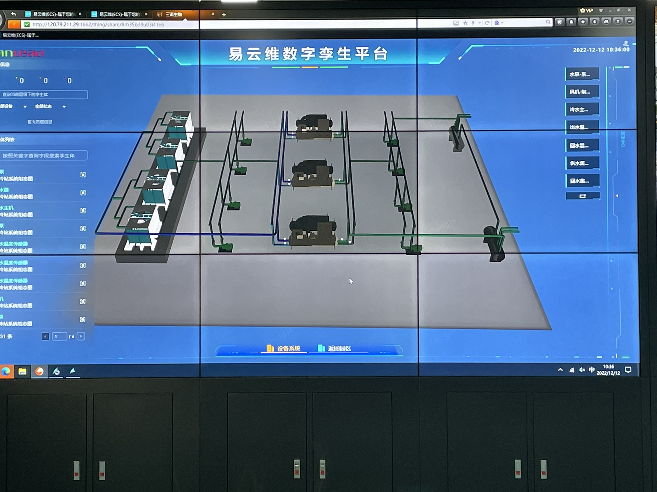The image size is (657, 492).
Task: Go to next page of twin list
Action: pyautogui.click(x=81, y=337)
